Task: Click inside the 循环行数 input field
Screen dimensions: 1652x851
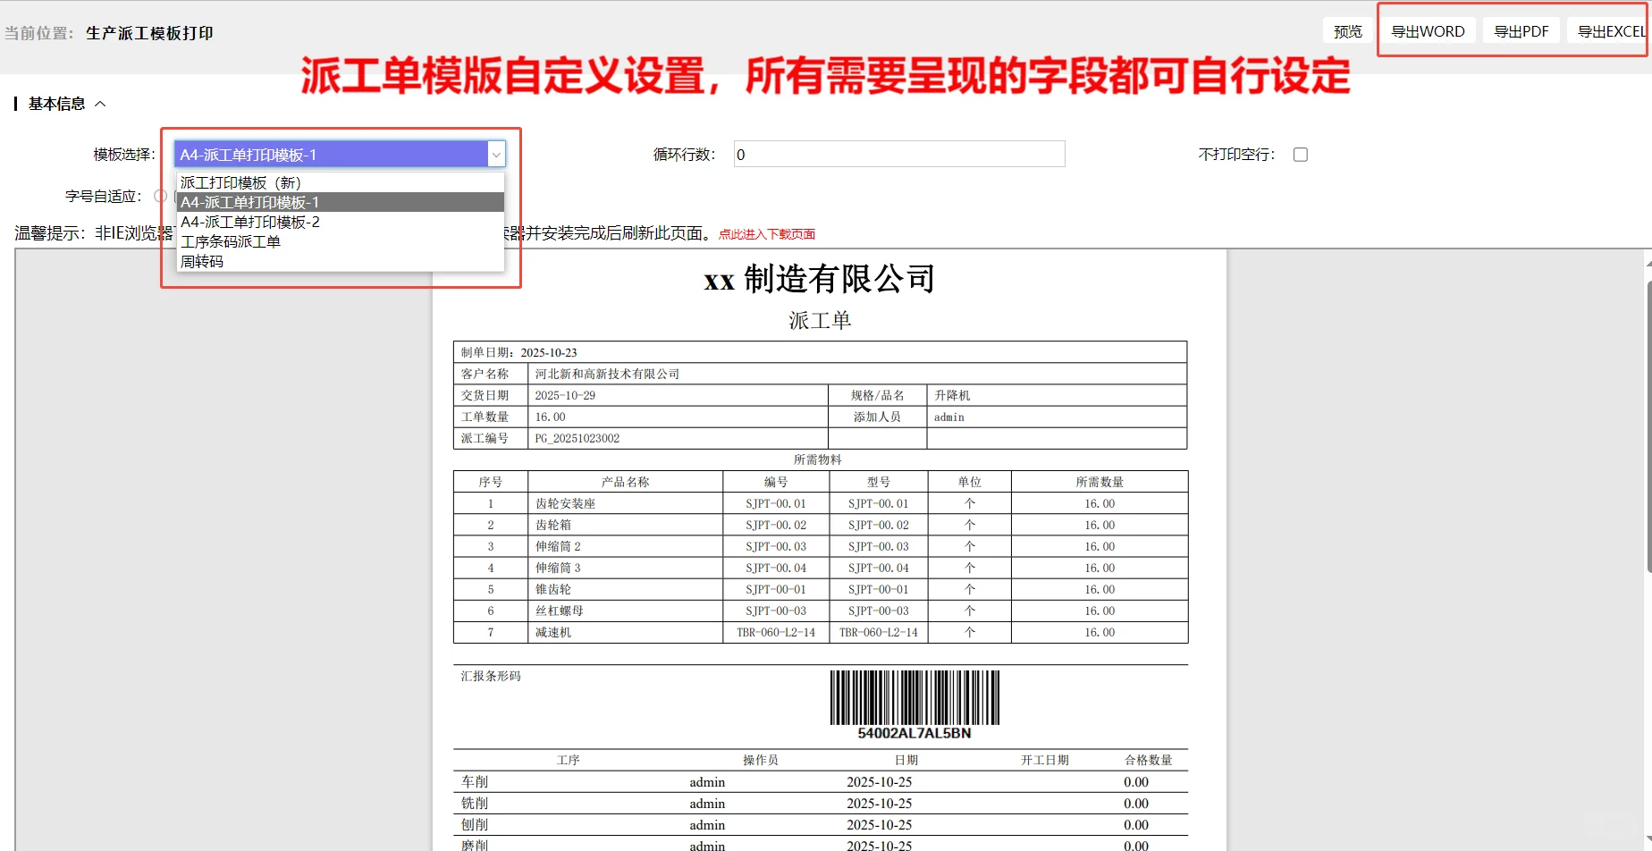Action: [x=898, y=154]
